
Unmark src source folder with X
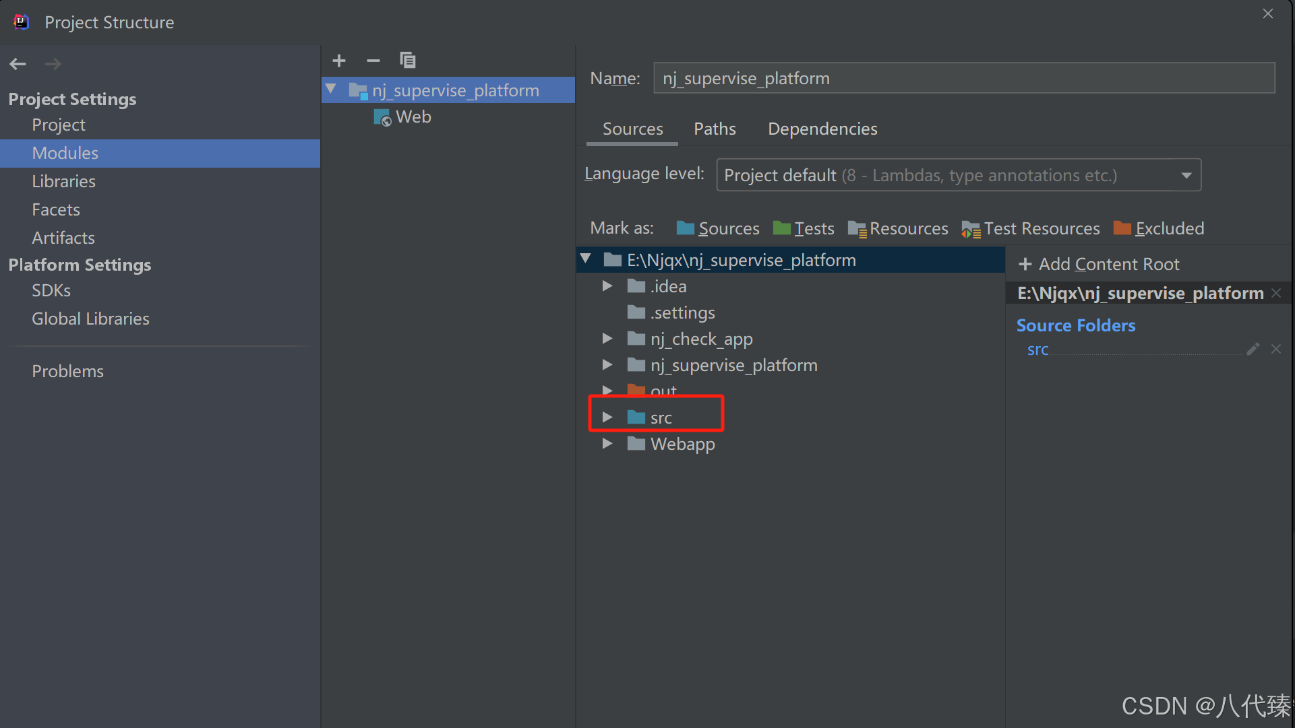click(x=1276, y=349)
